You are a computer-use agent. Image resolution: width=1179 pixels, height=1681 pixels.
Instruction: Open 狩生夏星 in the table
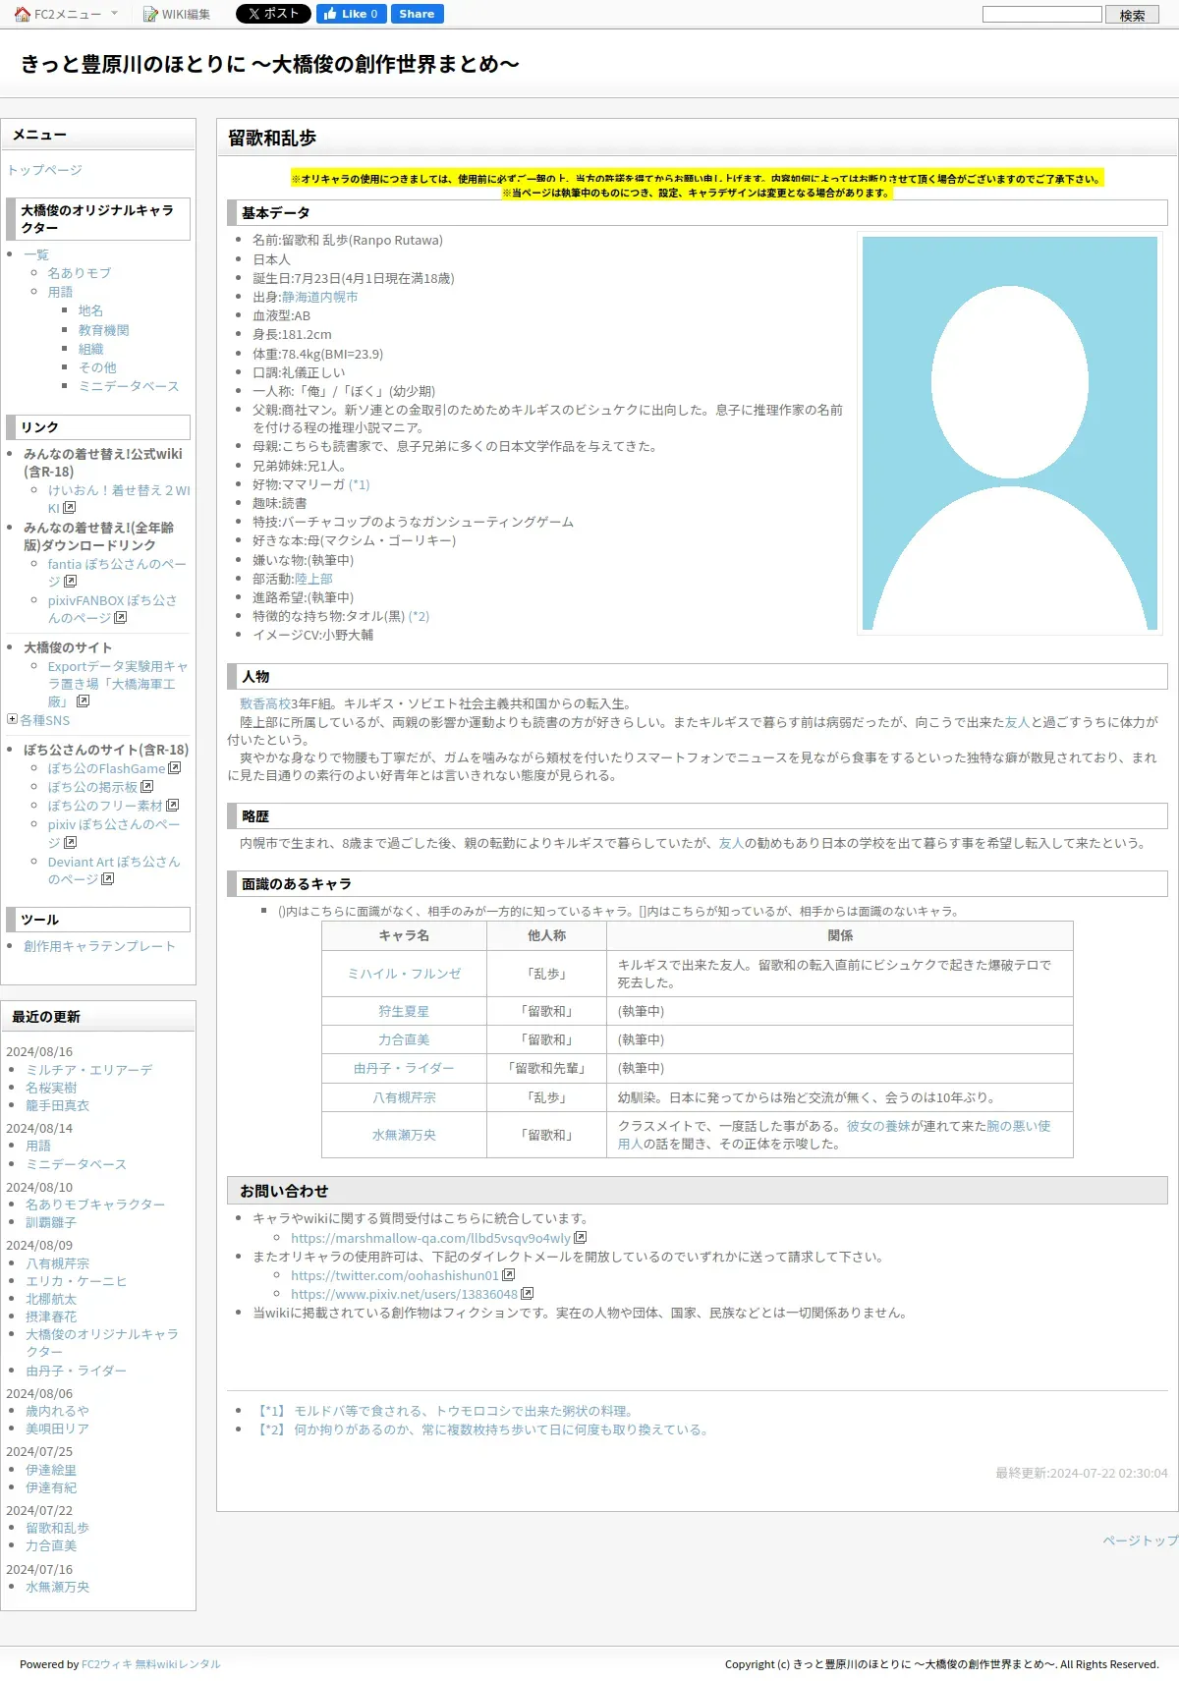click(x=404, y=1011)
